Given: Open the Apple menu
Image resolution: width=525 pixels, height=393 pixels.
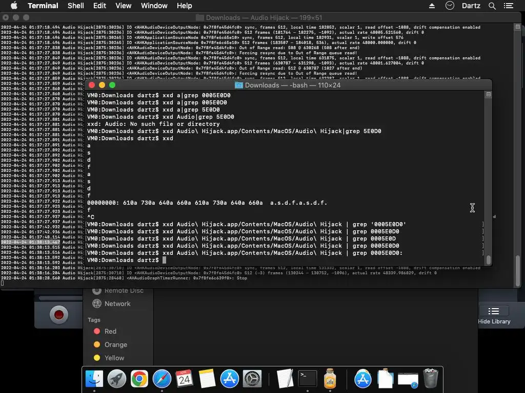Looking at the screenshot, I should point(14,6).
